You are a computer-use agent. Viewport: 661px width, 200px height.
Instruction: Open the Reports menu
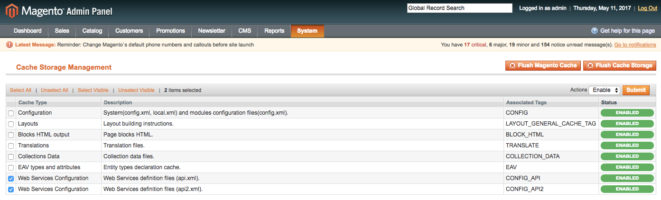click(274, 31)
